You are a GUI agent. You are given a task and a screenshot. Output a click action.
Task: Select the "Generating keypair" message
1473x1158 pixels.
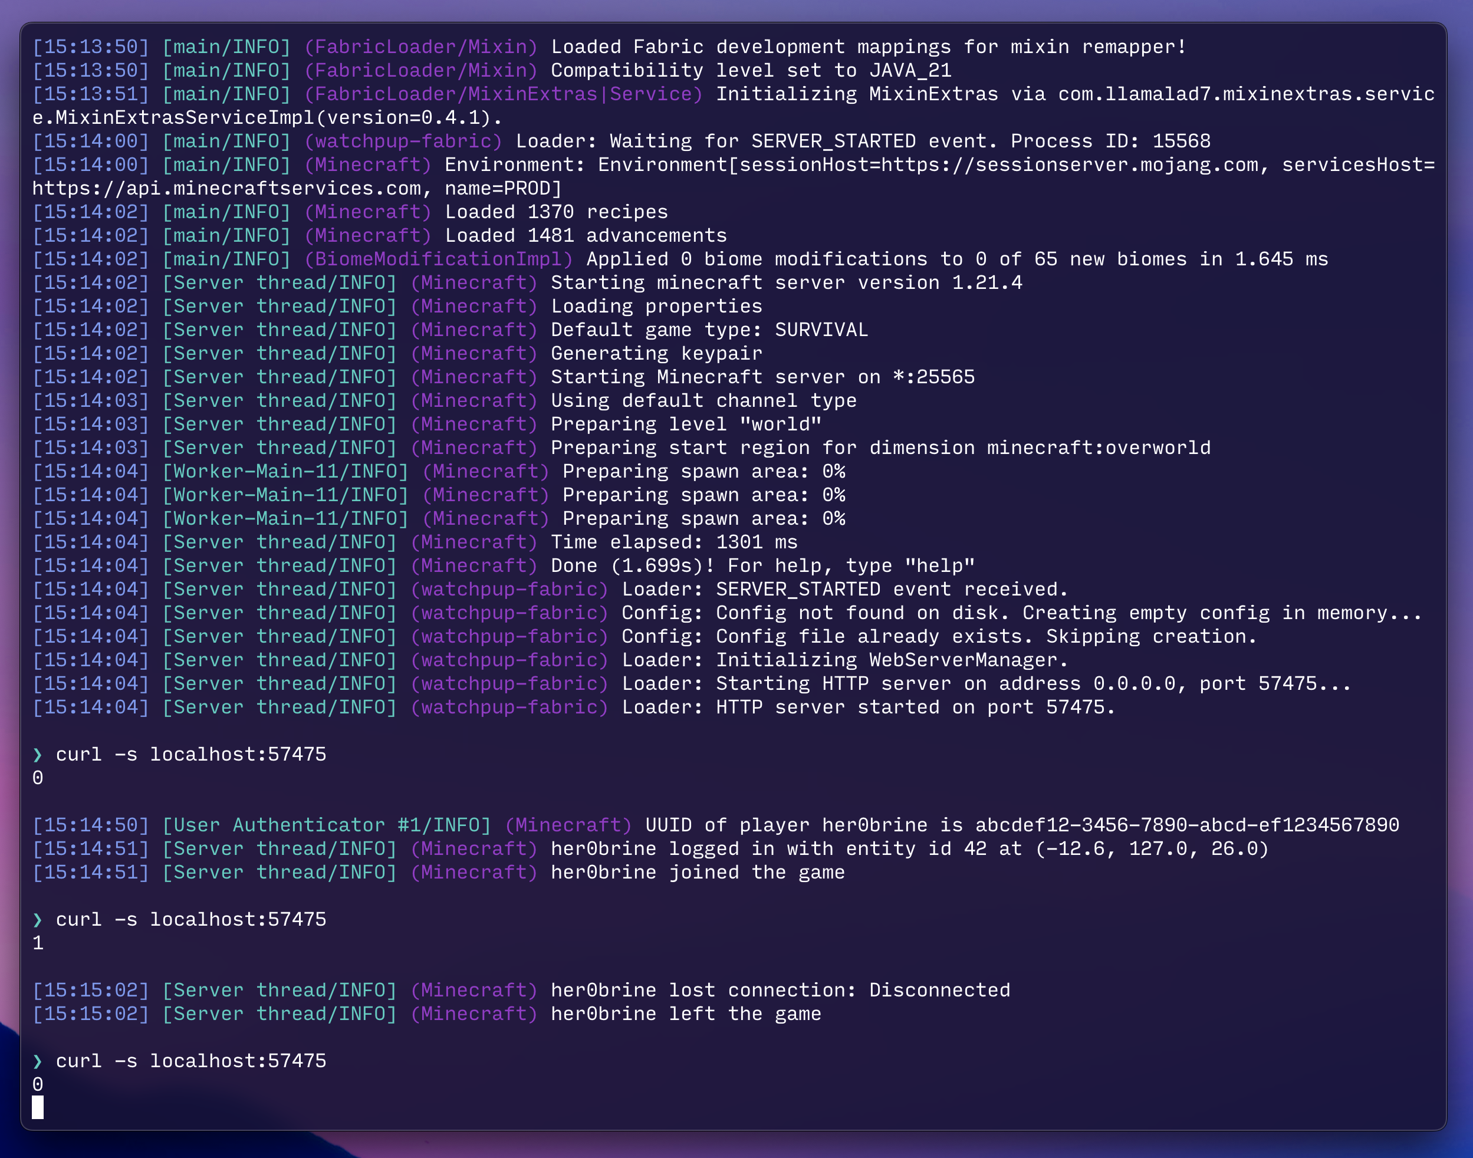pyautogui.click(x=656, y=353)
